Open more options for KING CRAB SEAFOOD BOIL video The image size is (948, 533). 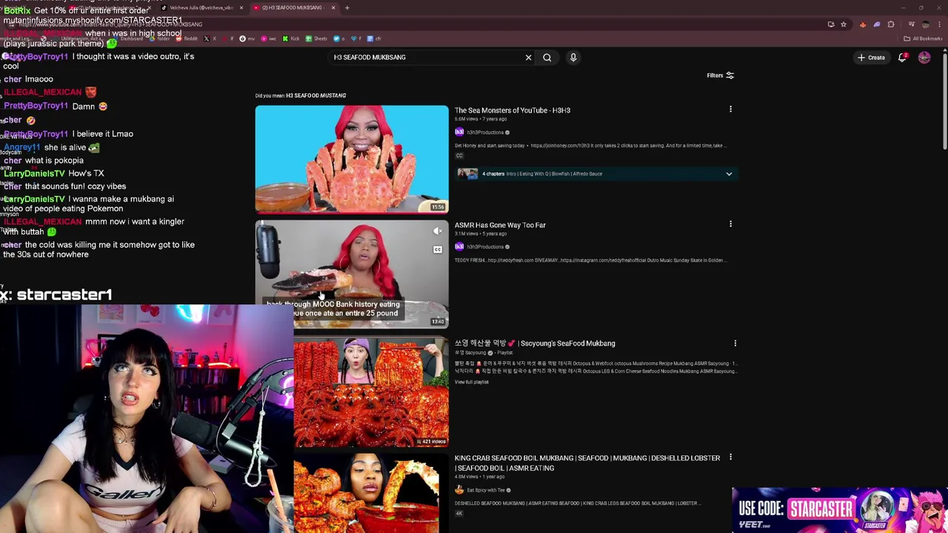pyautogui.click(x=730, y=457)
